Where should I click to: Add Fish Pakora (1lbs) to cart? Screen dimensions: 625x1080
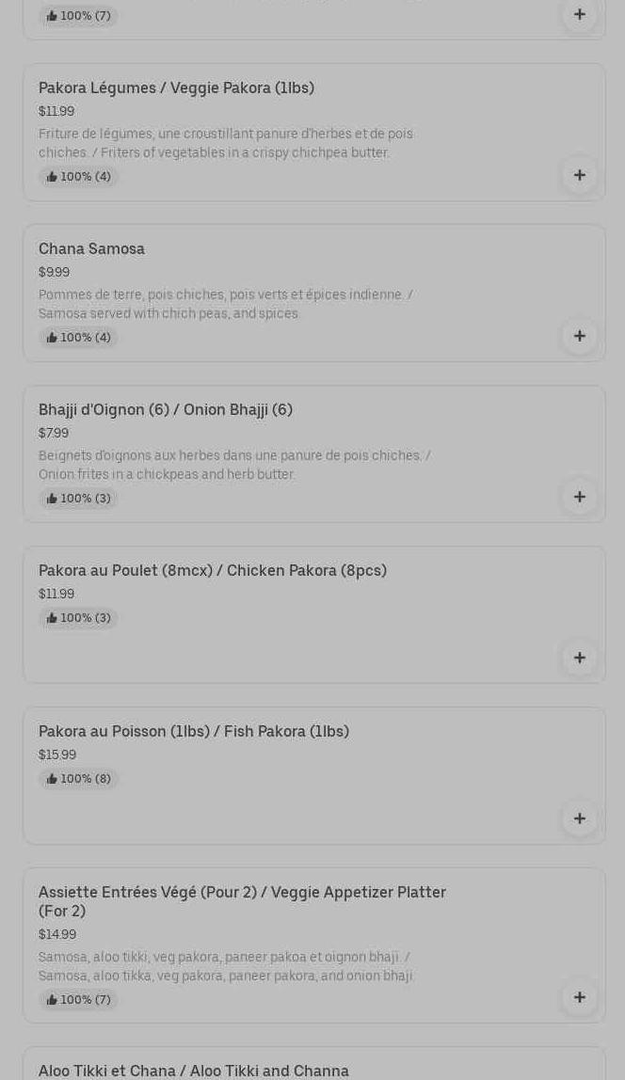[x=579, y=818]
